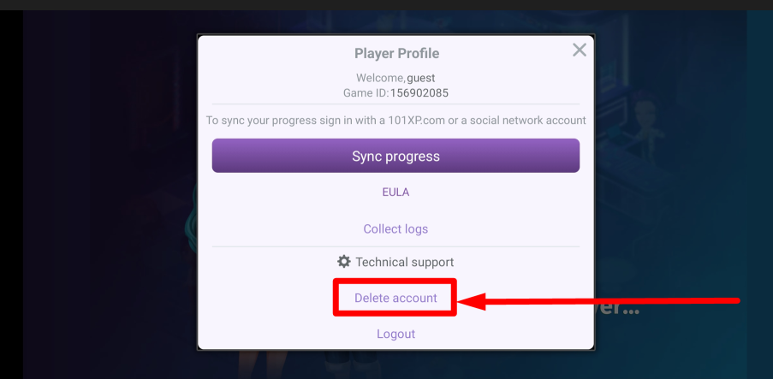Close the Player Profile dialog
Screen dimensions: 773x379
coord(580,50)
